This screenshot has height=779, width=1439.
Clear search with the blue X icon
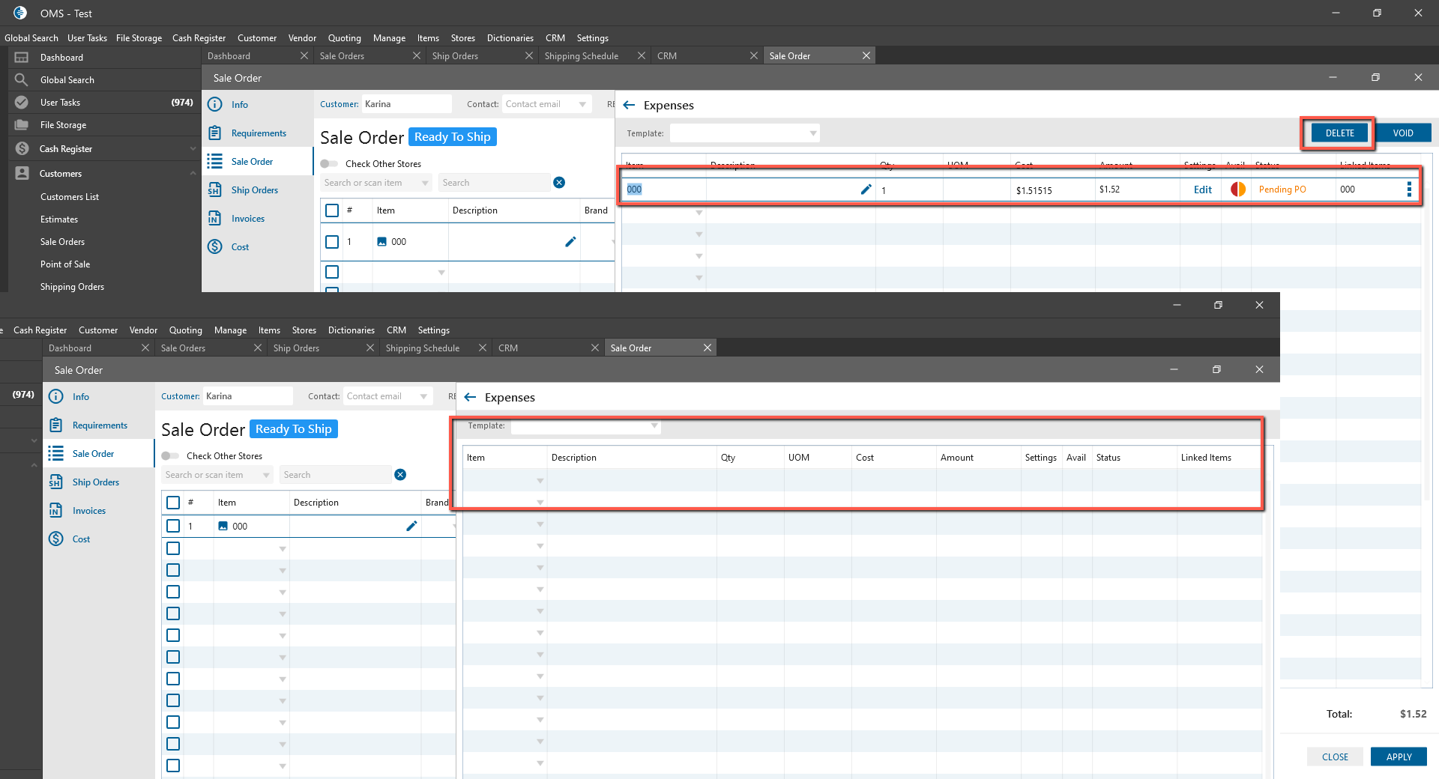[x=559, y=183]
